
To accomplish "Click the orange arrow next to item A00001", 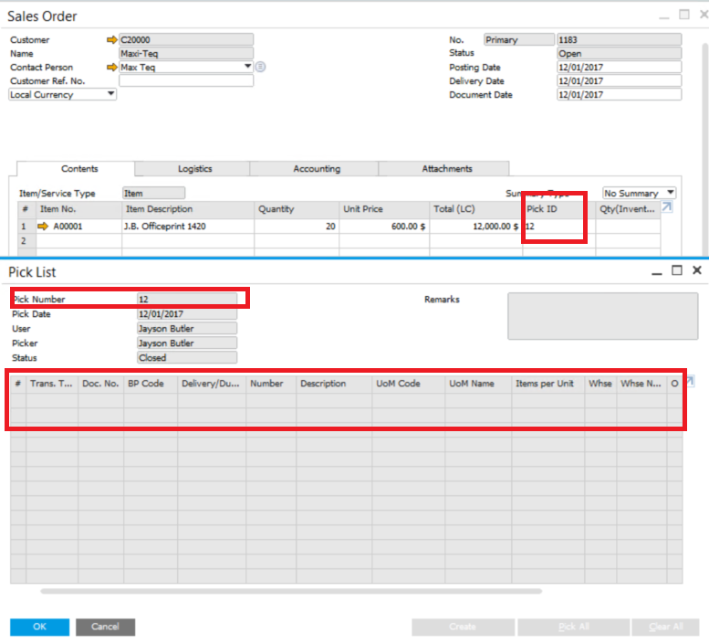I will 42,227.
